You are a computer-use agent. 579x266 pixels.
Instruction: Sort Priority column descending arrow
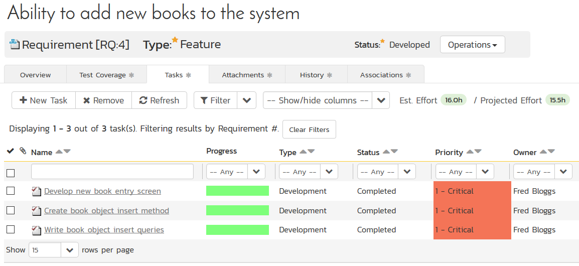[x=478, y=152]
